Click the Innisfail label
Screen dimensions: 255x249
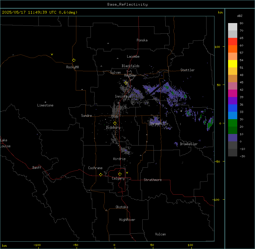click(123, 96)
